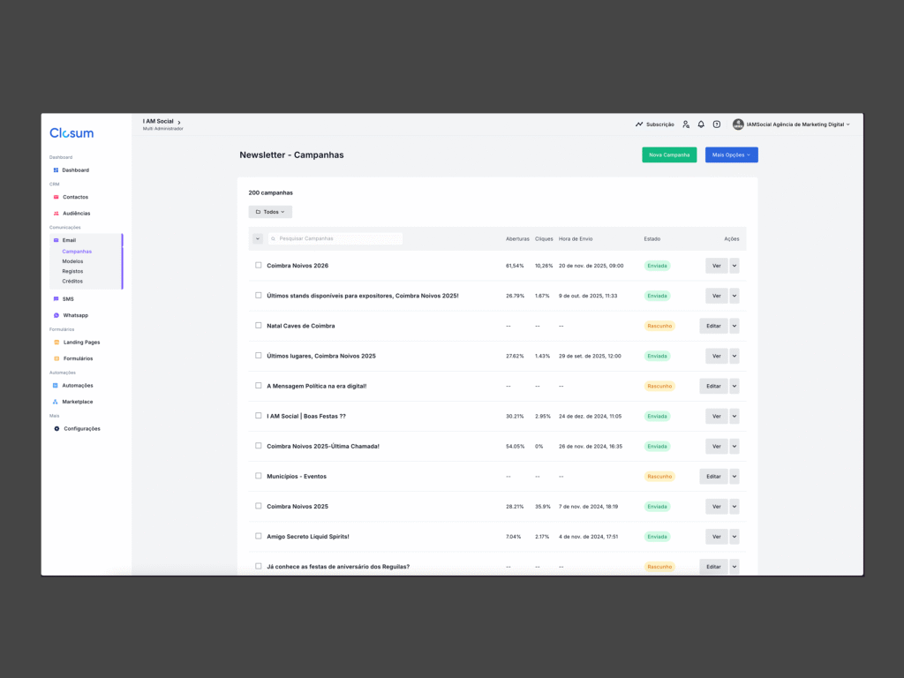
Task: Click Editar for A Mensagem Política campaign
Action: (x=713, y=386)
